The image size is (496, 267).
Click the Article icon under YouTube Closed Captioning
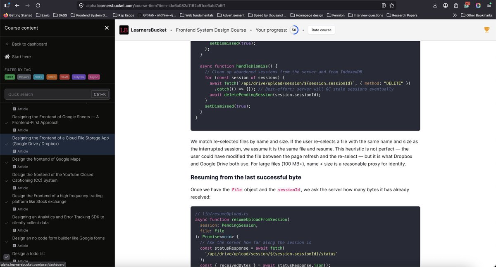[14, 188]
